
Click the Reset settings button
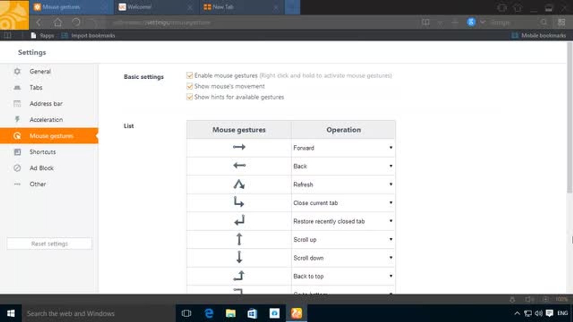click(x=49, y=244)
